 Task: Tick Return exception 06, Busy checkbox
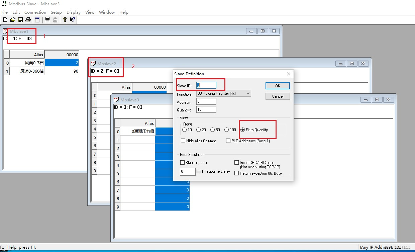point(237,173)
